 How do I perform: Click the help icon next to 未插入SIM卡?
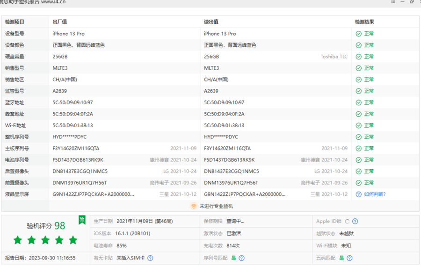(150, 258)
